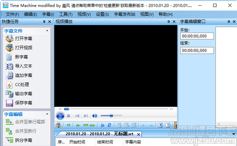Click the 拆分字幕 split subtitle icon
The height and width of the screenshot is (146, 237).
(9, 140)
